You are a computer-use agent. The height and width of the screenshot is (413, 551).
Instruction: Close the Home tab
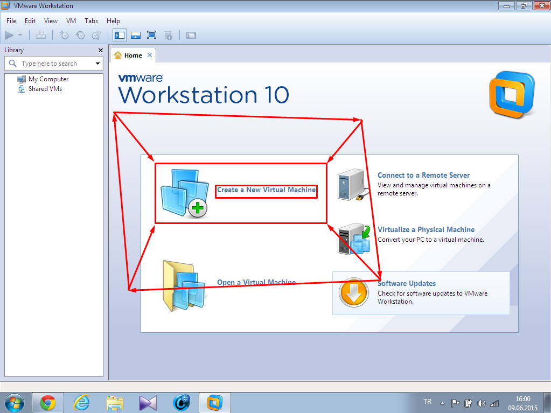click(x=150, y=55)
